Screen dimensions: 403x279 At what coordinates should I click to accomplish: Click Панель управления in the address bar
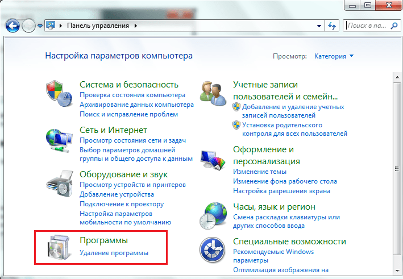click(x=98, y=26)
